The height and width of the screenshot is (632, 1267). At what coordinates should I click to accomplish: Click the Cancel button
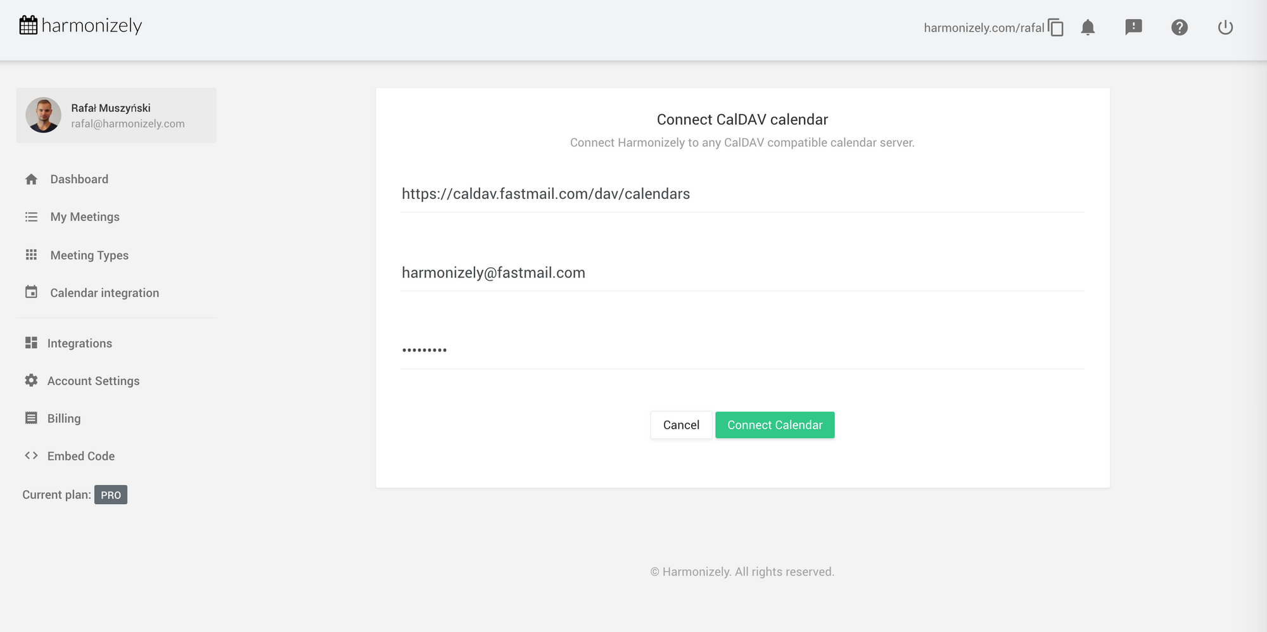coord(681,425)
